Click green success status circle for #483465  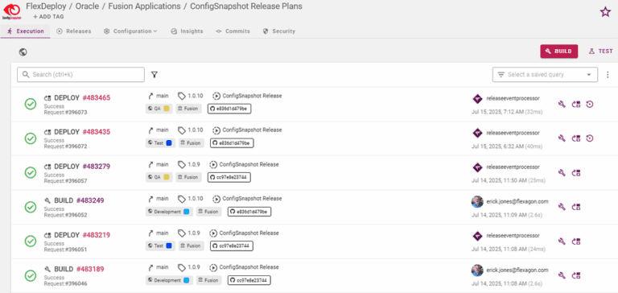pos(31,104)
